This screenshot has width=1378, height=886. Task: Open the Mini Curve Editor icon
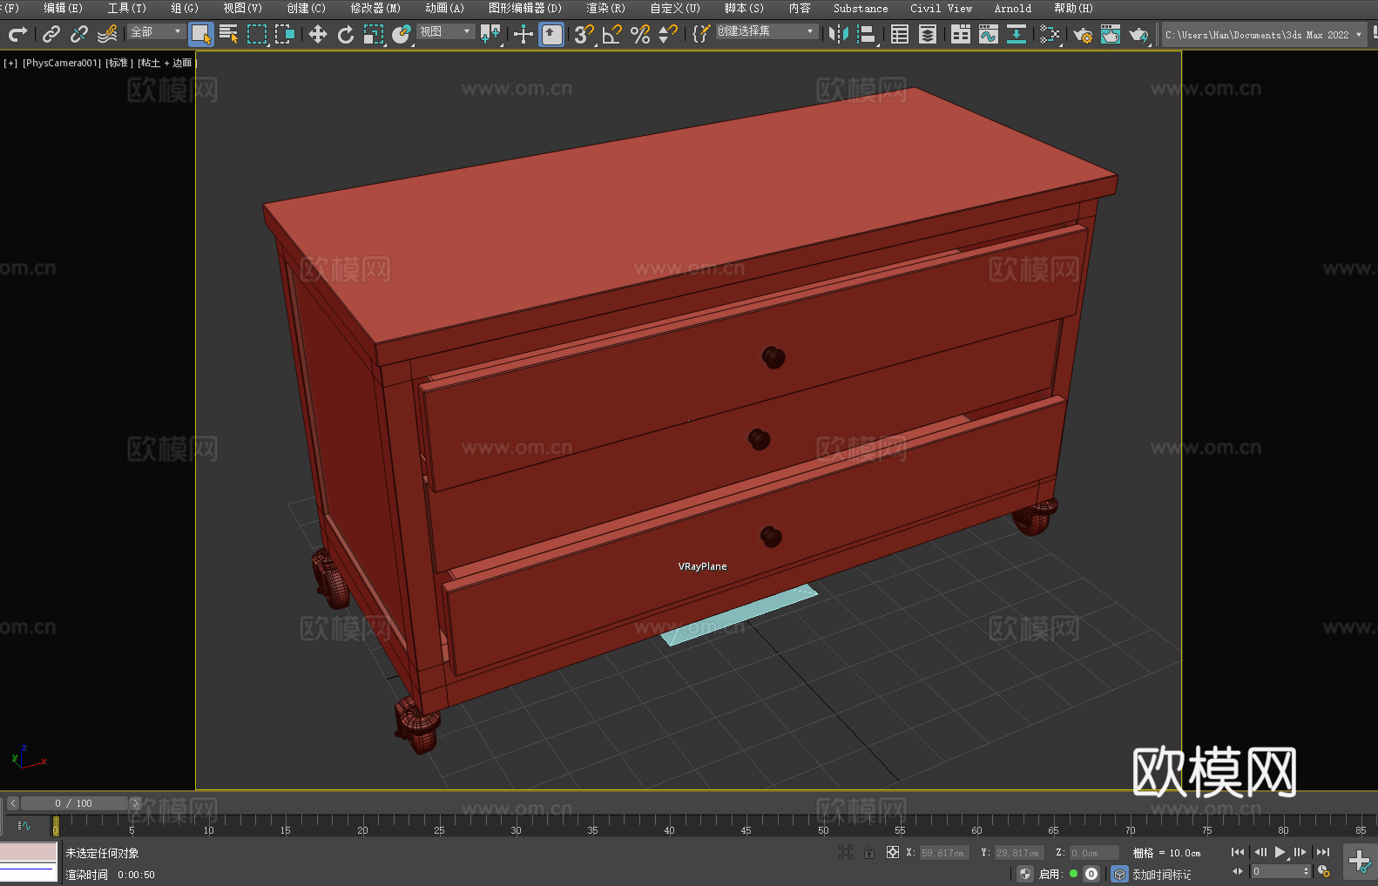(x=24, y=825)
